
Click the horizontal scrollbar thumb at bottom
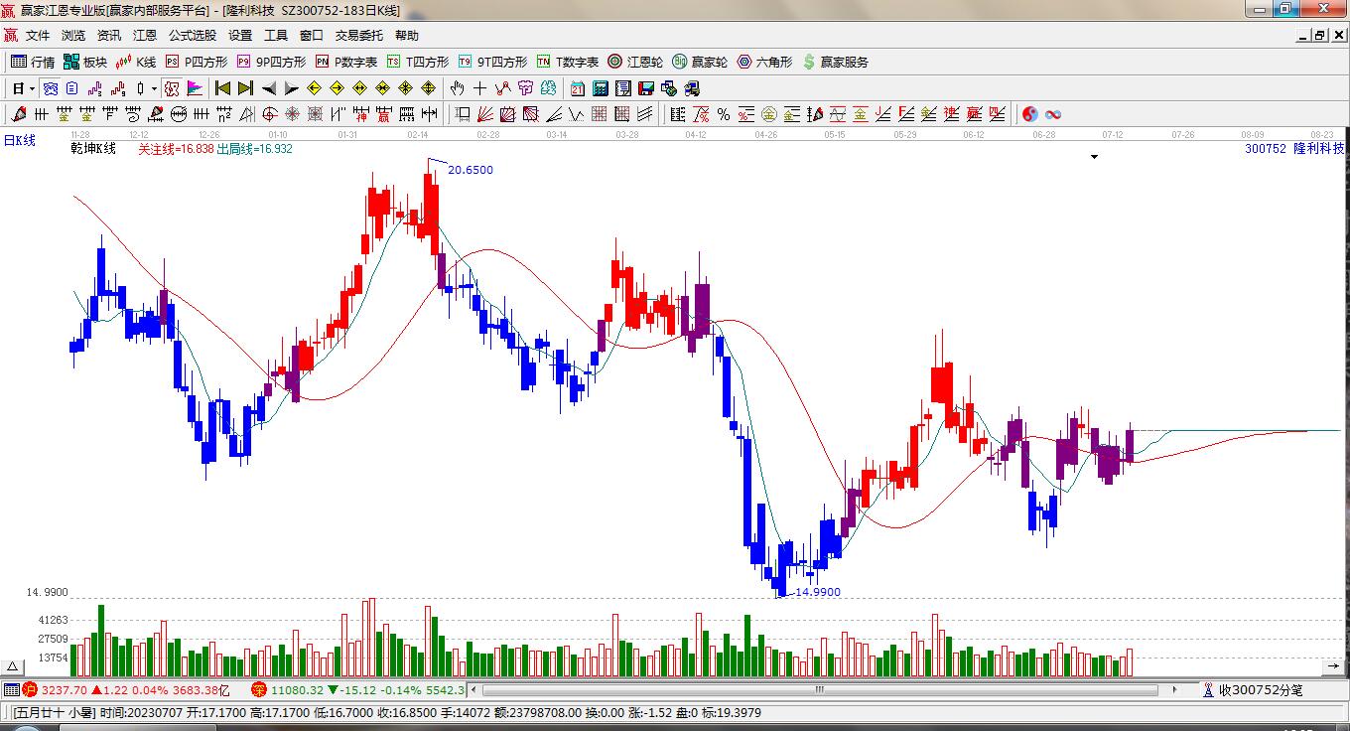point(821,689)
